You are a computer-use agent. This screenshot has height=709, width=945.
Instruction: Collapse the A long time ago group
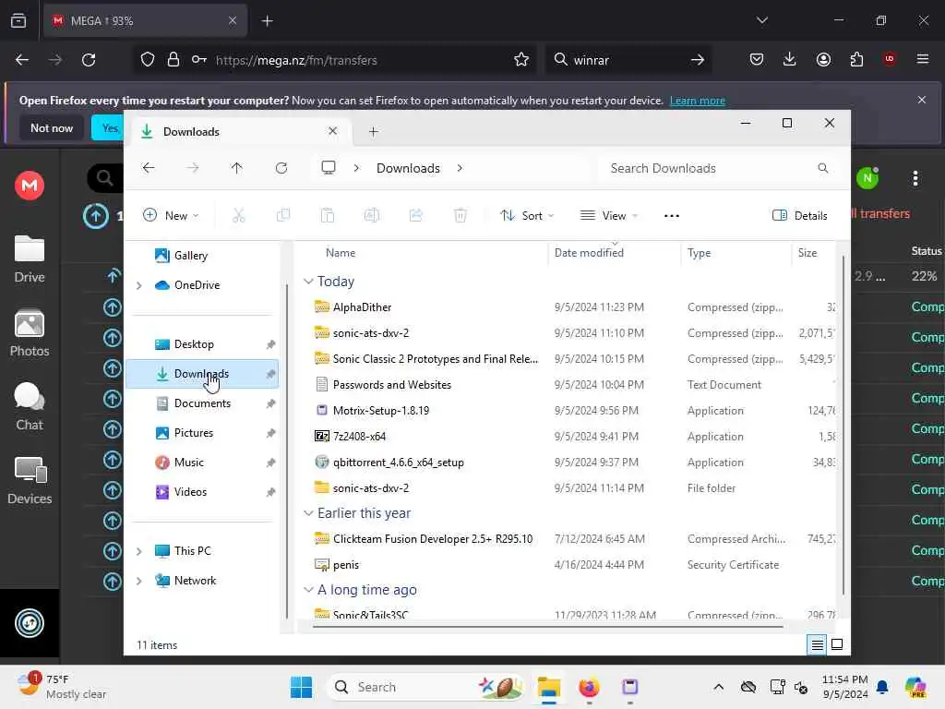tap(308, 590)
